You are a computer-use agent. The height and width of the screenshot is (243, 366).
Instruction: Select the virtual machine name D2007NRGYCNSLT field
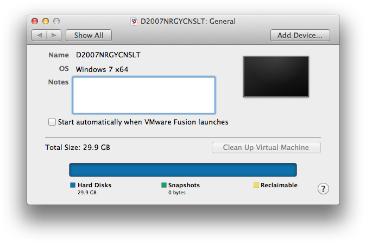(x=108, y=55)
